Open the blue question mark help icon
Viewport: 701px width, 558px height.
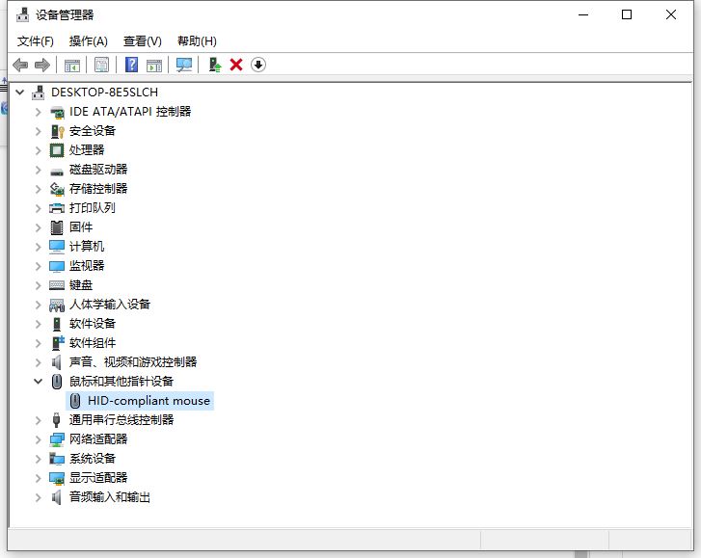coord(132,65)
